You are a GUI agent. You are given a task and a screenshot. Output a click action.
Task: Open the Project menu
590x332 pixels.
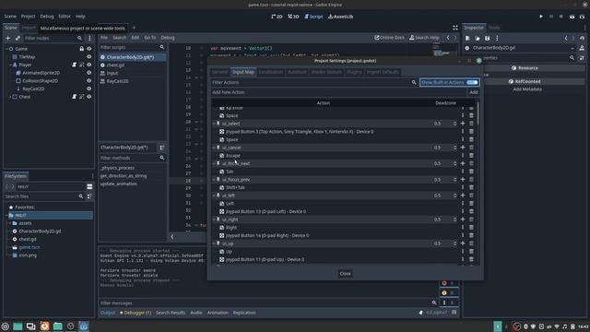(x=28, y=17)
